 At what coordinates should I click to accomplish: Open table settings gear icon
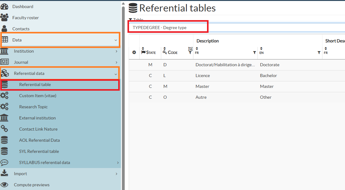coord(134,53)
